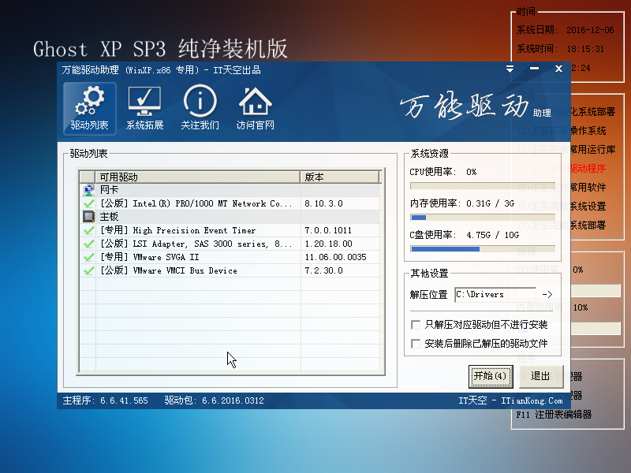Open the 关注我们 info icon

click(200, 100)
